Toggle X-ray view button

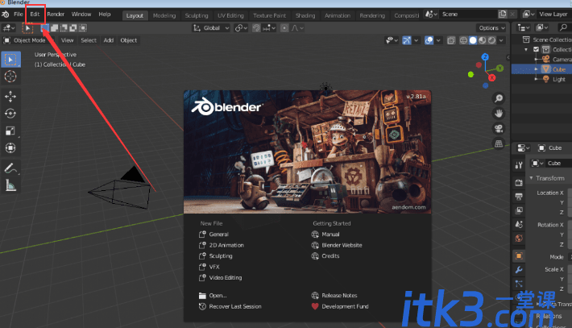coord(451,40)
